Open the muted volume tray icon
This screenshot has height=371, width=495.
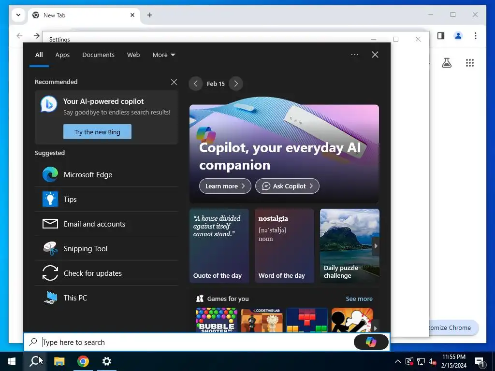coord(432,361)
